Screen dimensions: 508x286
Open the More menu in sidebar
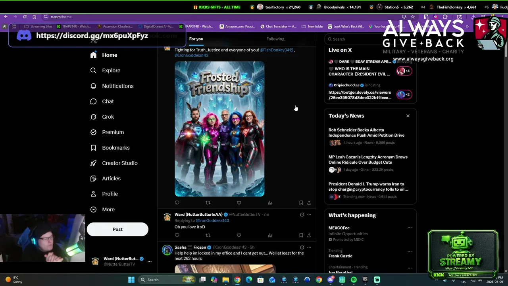102,209
